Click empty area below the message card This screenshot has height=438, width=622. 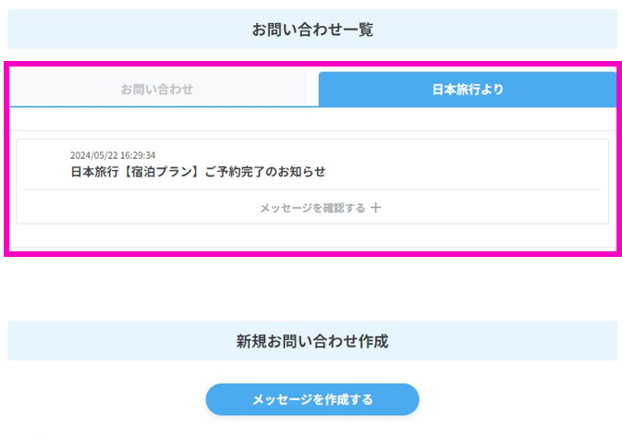[312, 237]
